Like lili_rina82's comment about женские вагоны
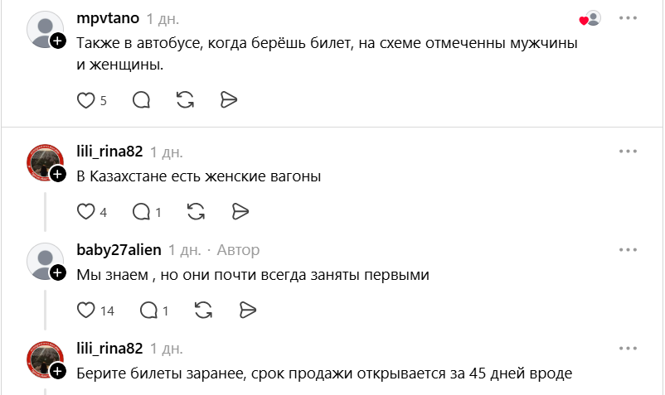Screen dimensions: 665x395 [85, 212]
